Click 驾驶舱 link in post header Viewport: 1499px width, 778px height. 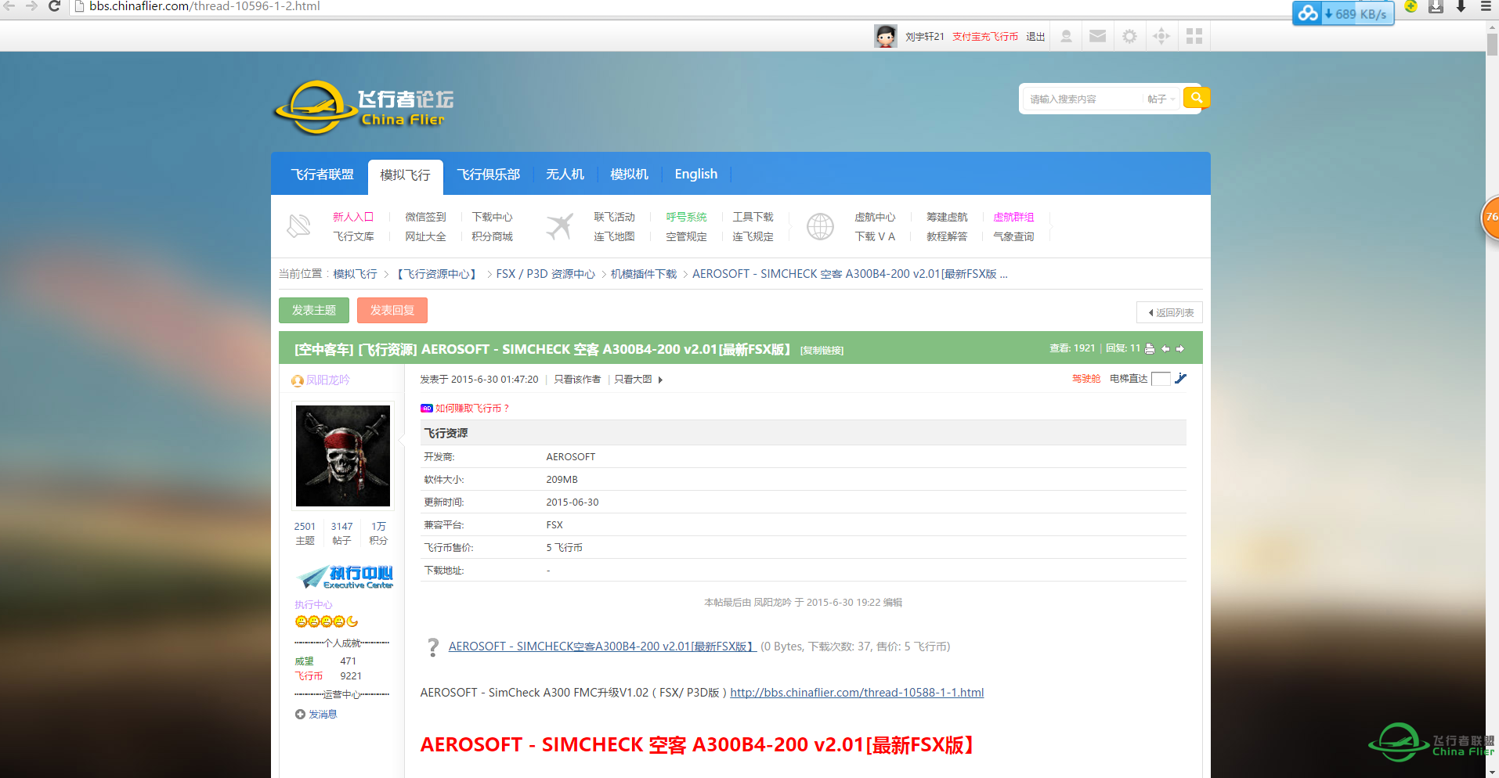(1086, 379)
